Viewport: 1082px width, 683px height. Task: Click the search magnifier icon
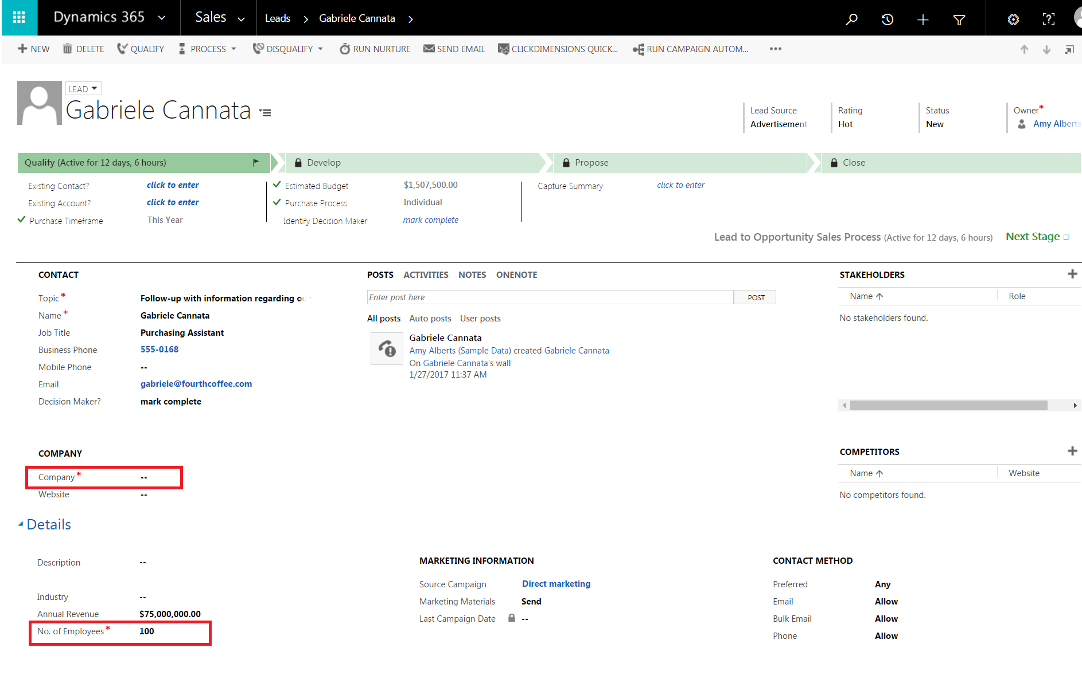851,19
